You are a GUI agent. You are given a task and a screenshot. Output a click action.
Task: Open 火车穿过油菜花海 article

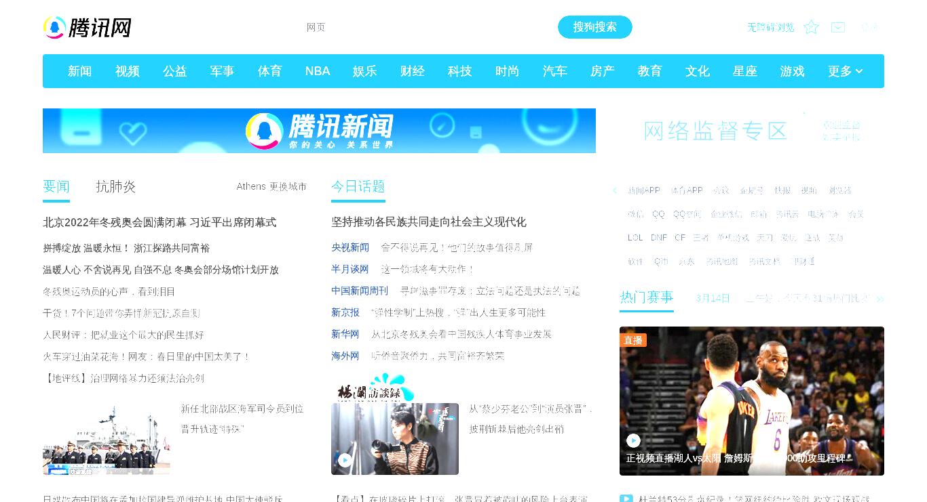[x=147, y=356]
